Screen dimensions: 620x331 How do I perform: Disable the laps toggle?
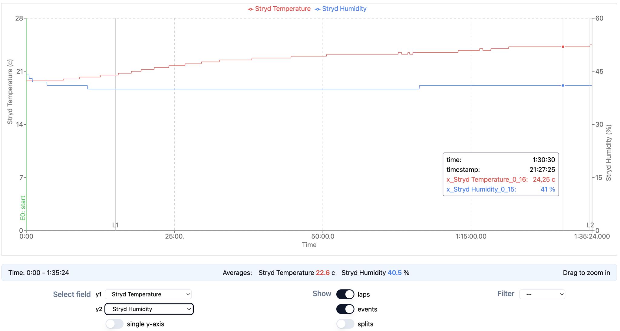(345, 294)
